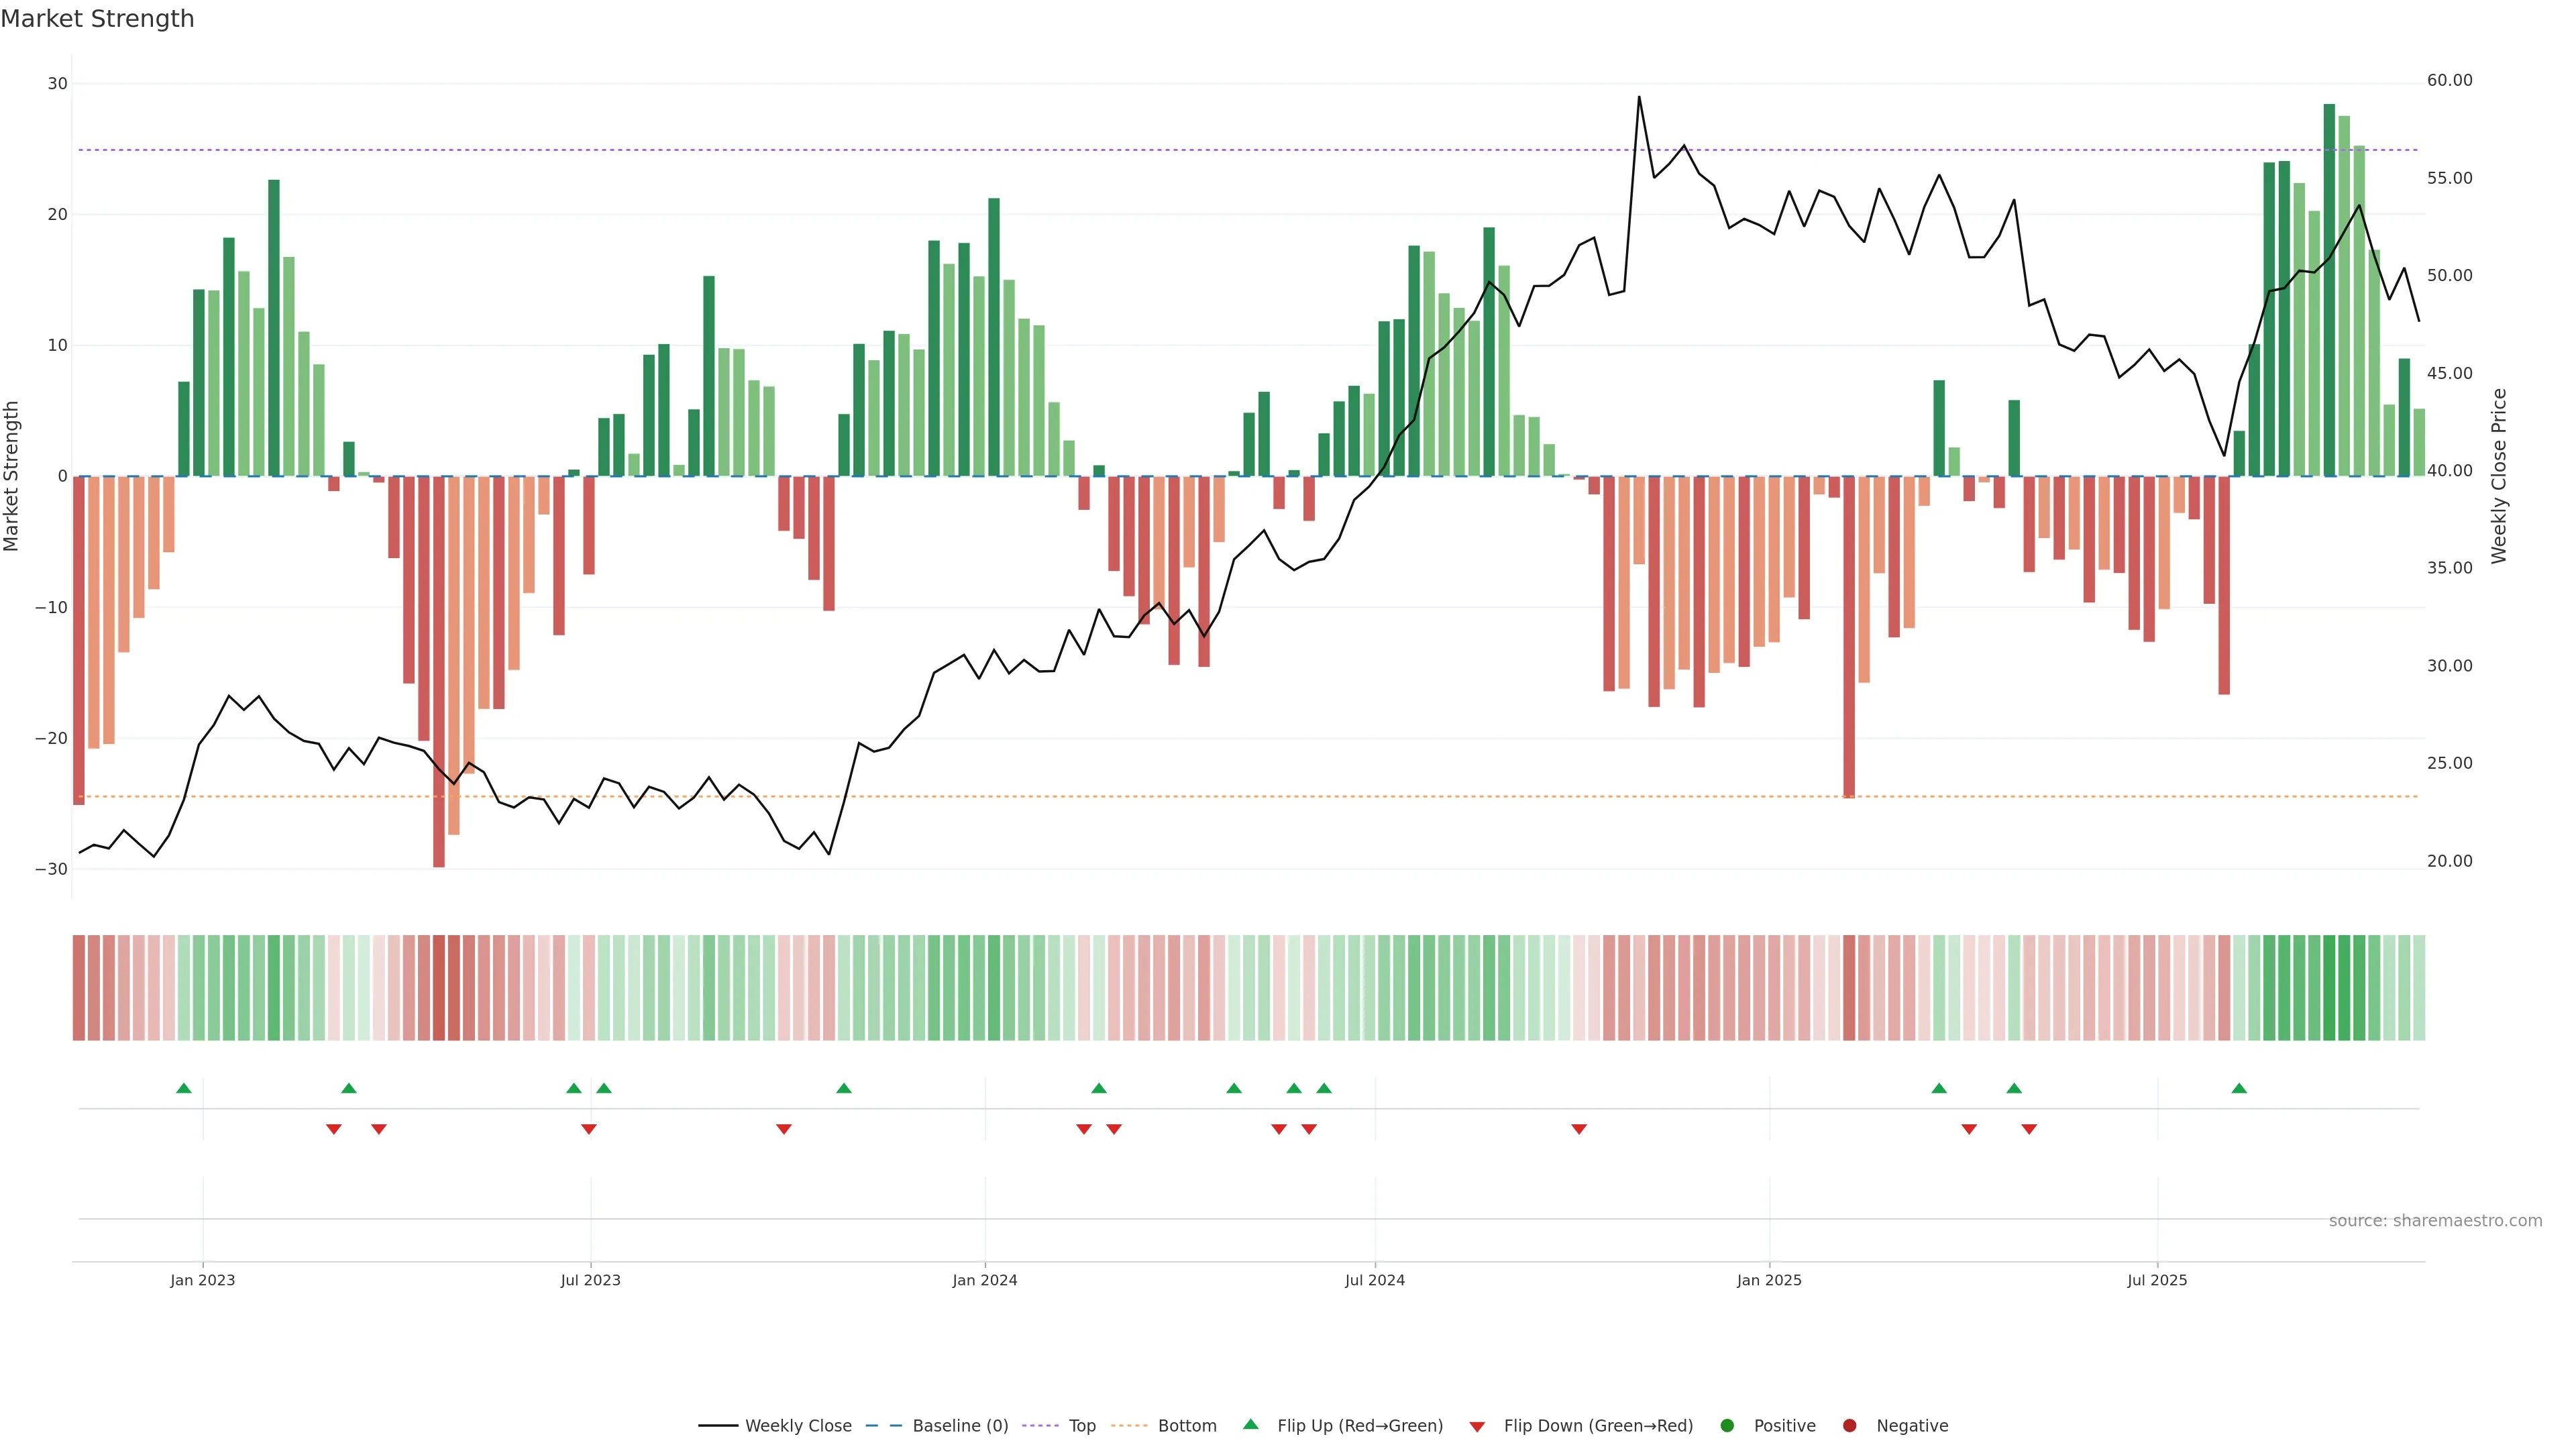This screenshot has height=1449, width=2576.
Task: Click the red Negative circle legend icon
Action: [x=1849, y=1425]
